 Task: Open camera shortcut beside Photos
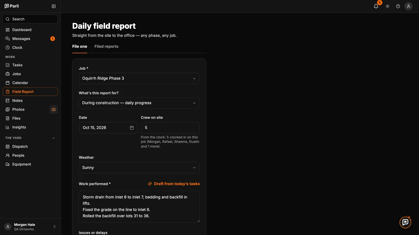[x=53, y=109]
